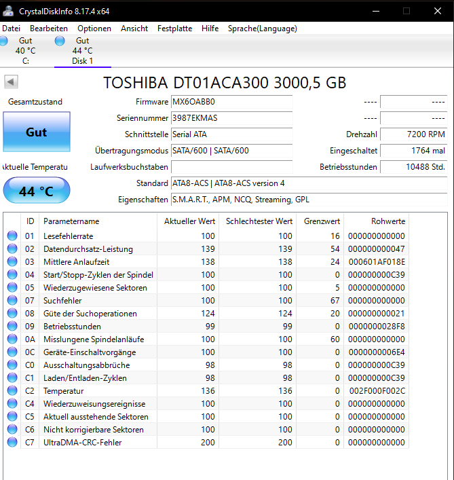
Task: Click the disk title TOSHIBA DT01ACA300 3000,5 GB
Action: (225, 83)
